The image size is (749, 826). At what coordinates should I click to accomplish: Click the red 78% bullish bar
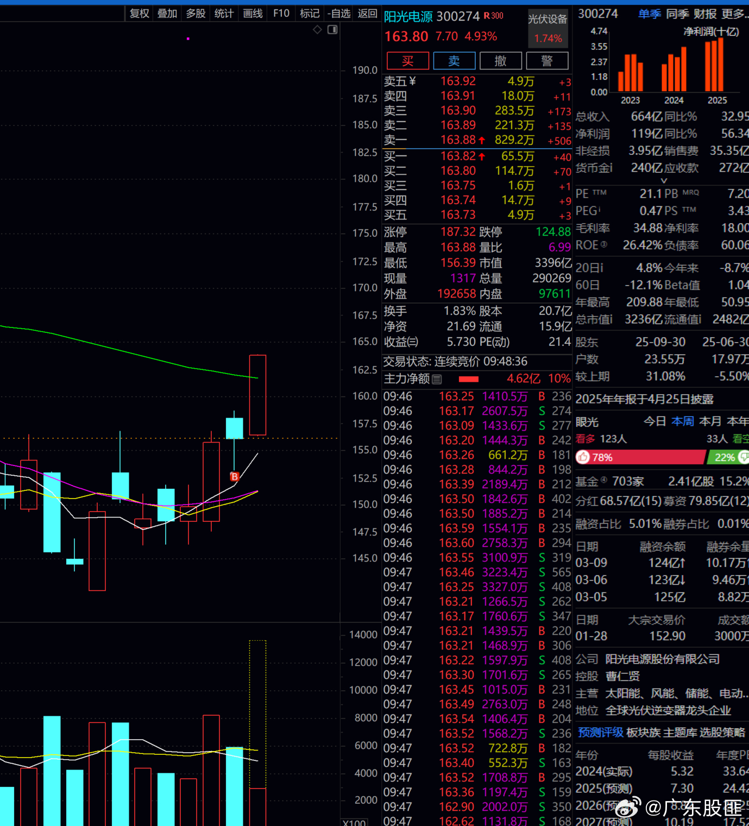click(641, 457)
